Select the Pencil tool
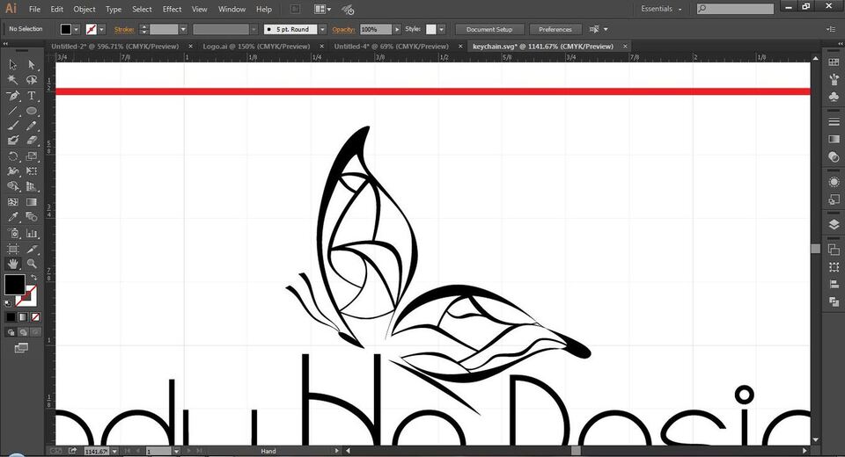This screenshot has width=845, height=457. coord(32,126)
